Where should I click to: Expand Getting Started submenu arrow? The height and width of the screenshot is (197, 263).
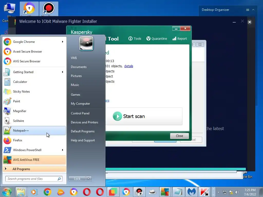click(x=63, y=72)
